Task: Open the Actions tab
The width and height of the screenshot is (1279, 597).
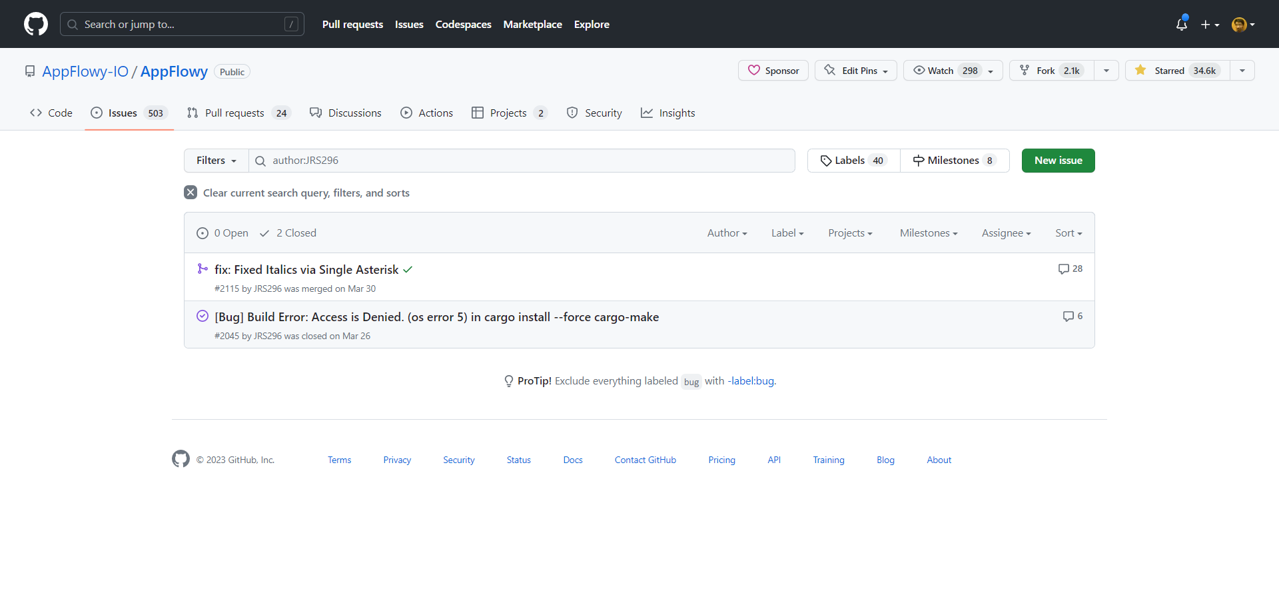Action: 427,113
